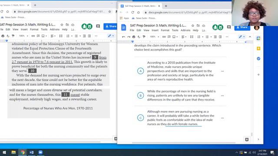Open the editing mode pencil dropdown in the right Docs window
278x156 pixels.
pyautogui.click(x=242, y=37)
